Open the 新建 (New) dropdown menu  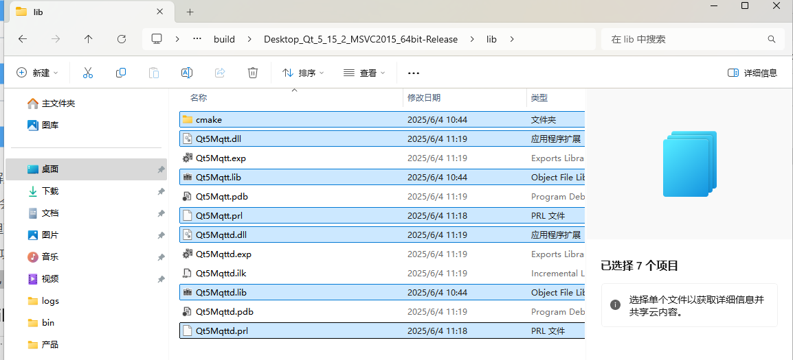tap(38, 73)
